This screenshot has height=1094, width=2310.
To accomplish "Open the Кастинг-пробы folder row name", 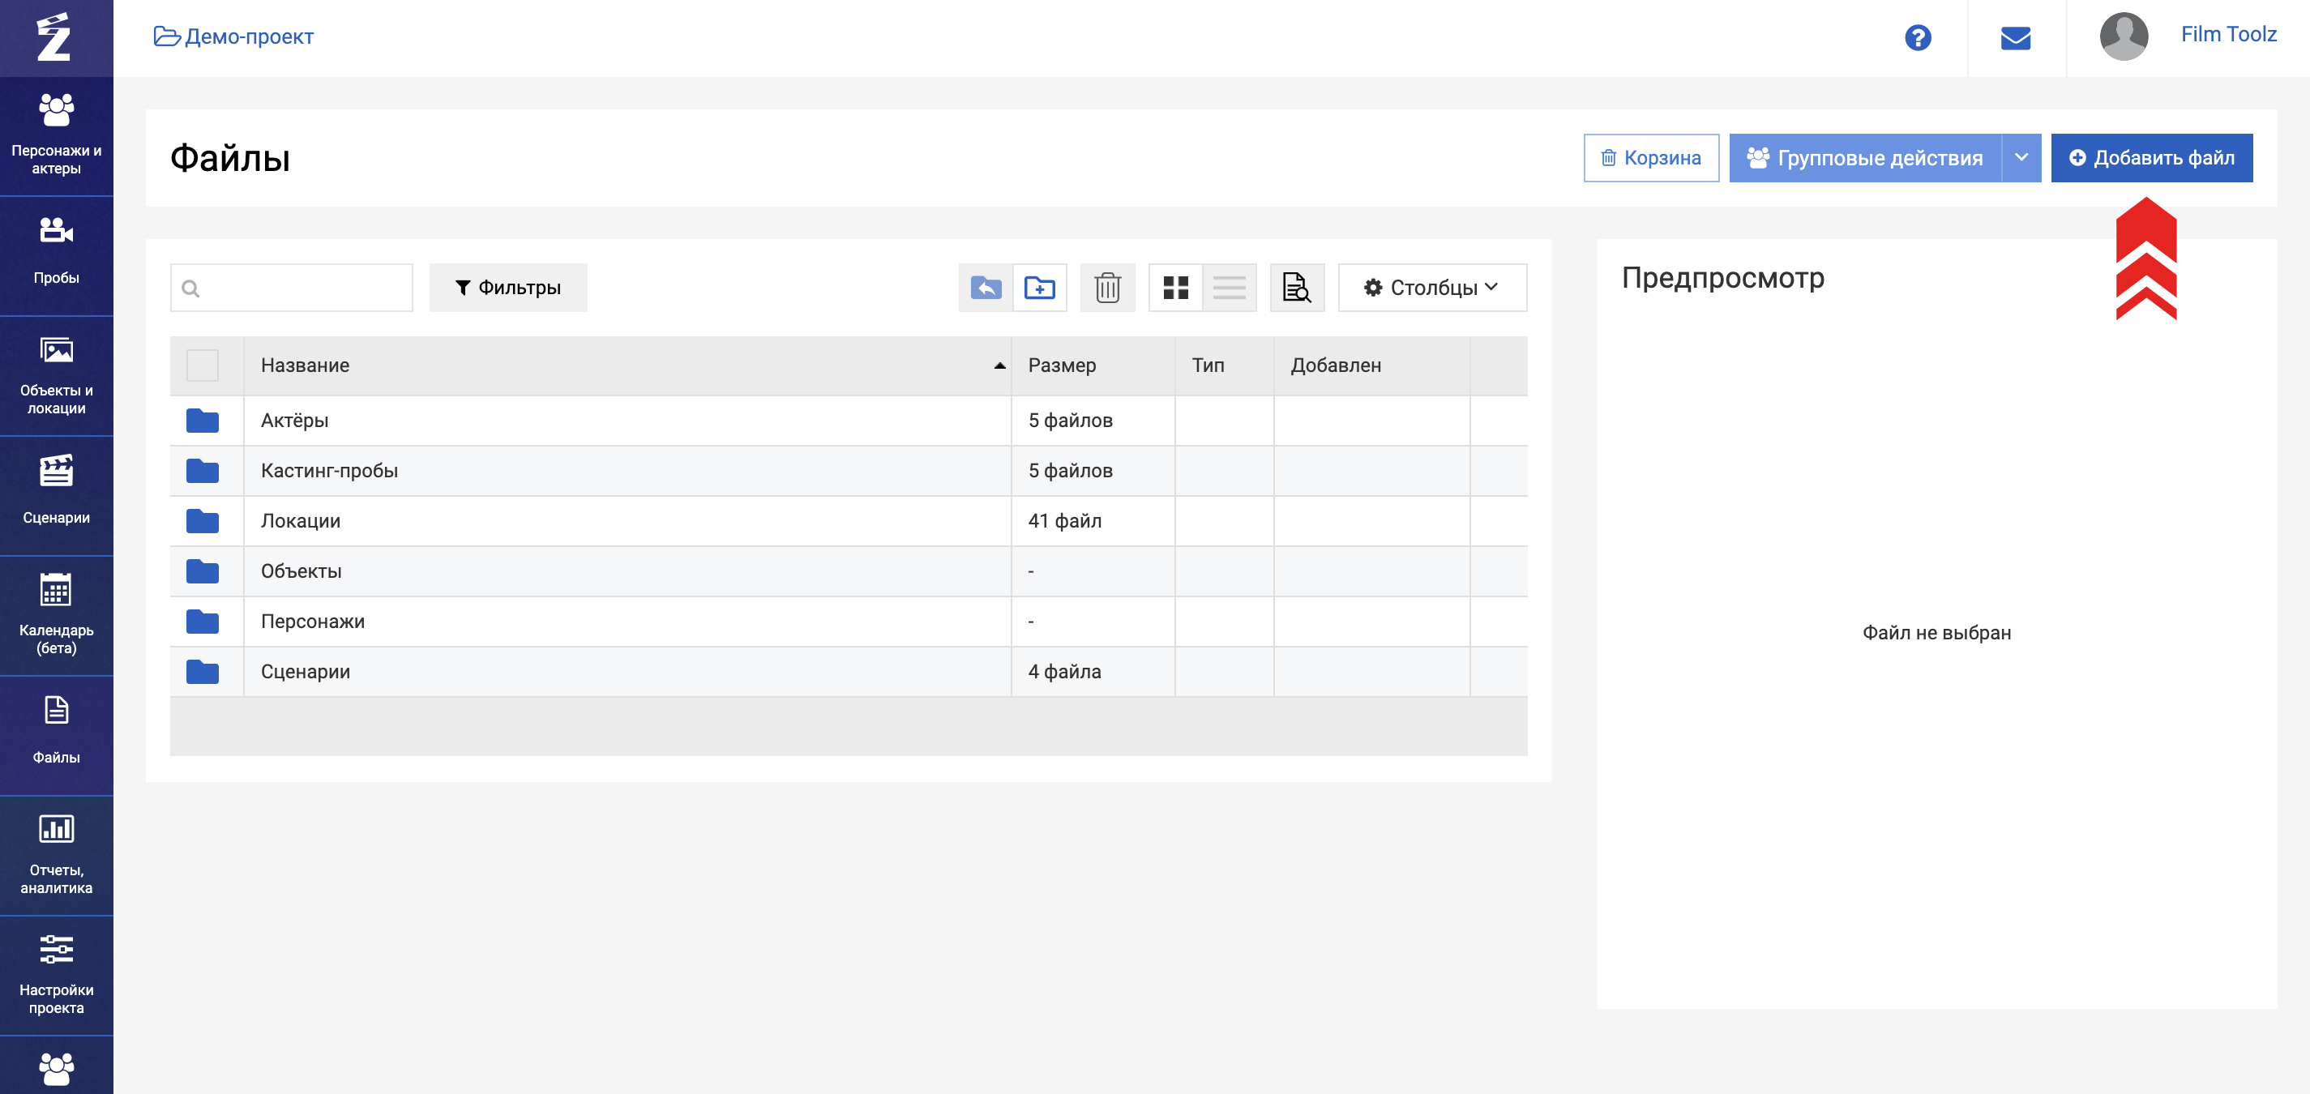I will pyautogui.click(x=329, y=471).
